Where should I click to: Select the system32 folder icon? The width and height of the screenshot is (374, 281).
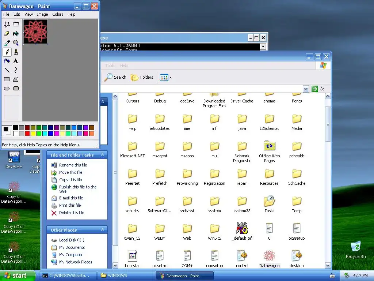point(242,201)
